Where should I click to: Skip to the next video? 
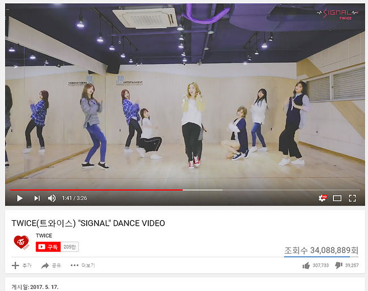37,198
